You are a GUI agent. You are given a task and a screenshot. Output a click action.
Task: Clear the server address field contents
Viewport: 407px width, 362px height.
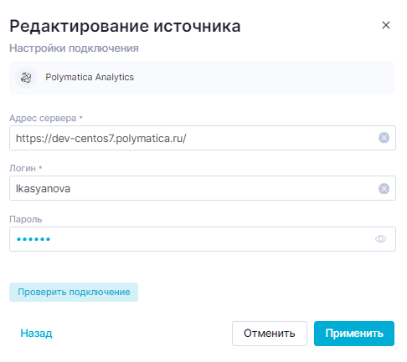[x=384, y=138]
